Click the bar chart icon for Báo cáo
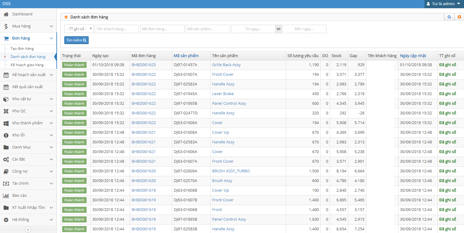Viewport: 464px width, 233px height. (6, 196)
